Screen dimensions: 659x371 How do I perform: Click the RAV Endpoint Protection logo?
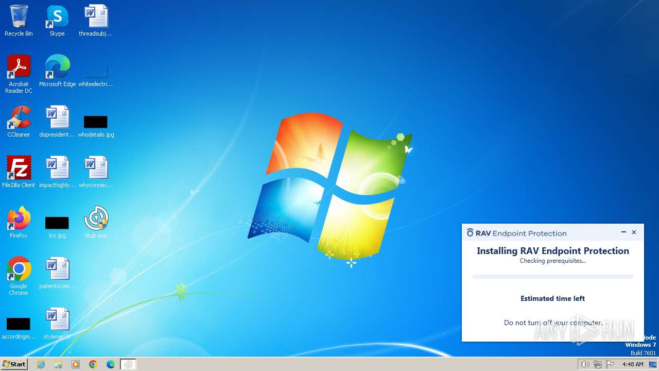pos(517,233)
